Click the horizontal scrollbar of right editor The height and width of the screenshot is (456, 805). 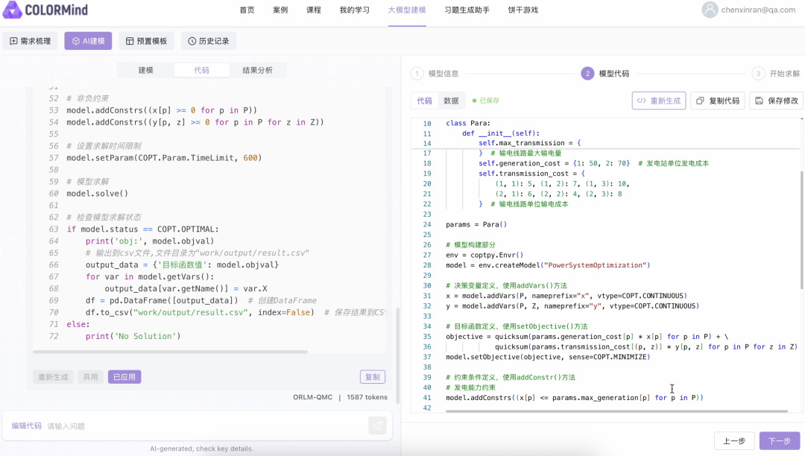point(616,411)
